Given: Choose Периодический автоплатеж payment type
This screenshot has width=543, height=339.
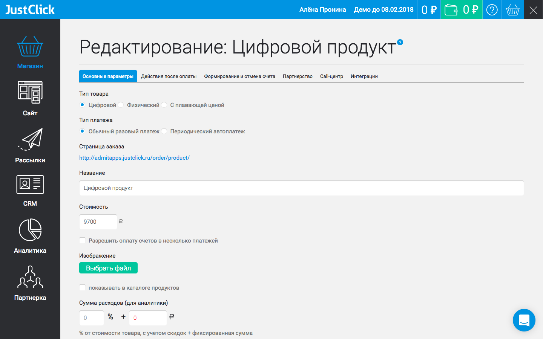Looking at the screenshot, I should tap(164, 131).
